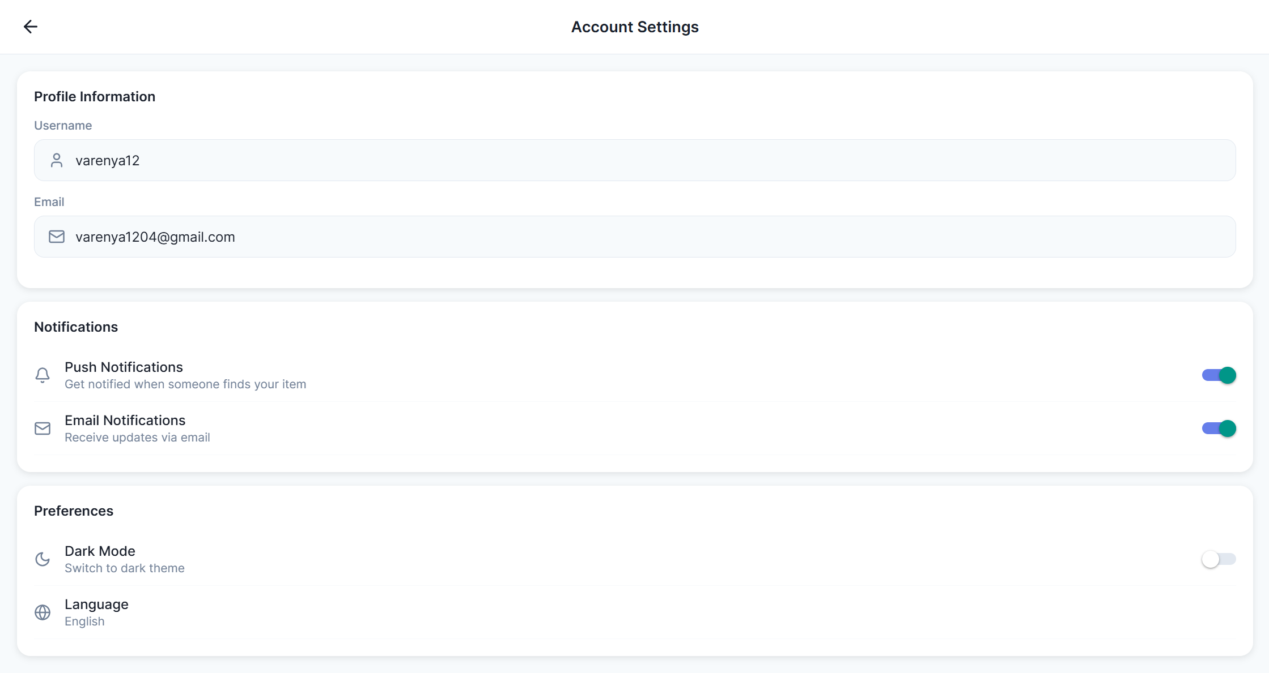This screenshot has height=673, width=1269.
Task: Click the mail icon beside Email Notifications
Action: coord(43,428)
